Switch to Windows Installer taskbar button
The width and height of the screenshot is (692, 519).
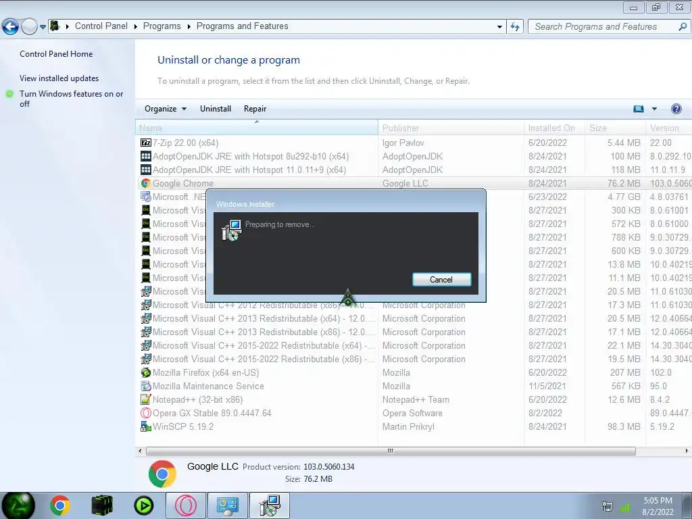pos(270,505)
